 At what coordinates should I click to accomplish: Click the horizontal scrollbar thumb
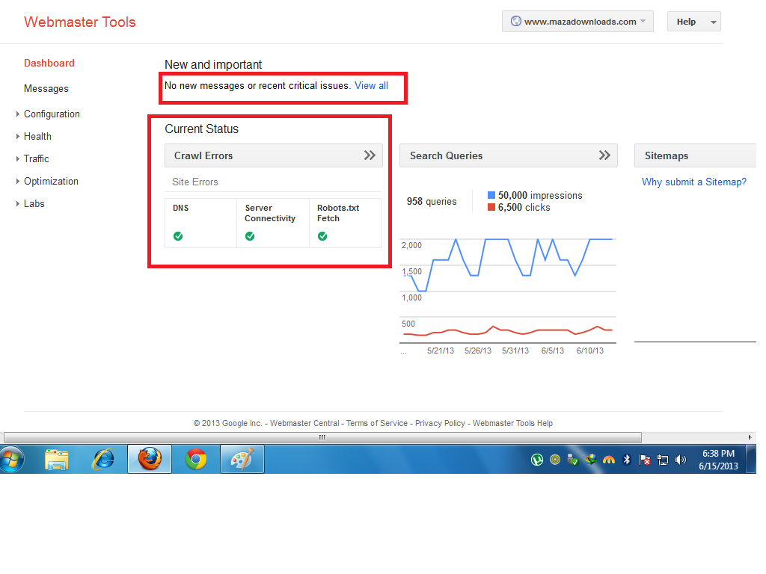click(322, 437)
